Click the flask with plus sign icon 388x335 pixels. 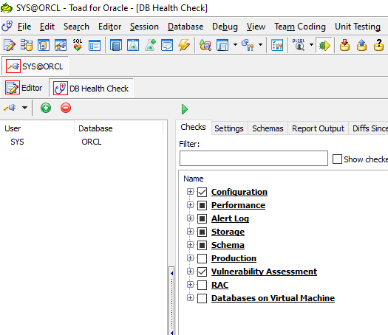[150, 45]
